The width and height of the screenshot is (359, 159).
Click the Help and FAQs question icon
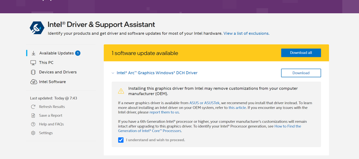(33, 124)
